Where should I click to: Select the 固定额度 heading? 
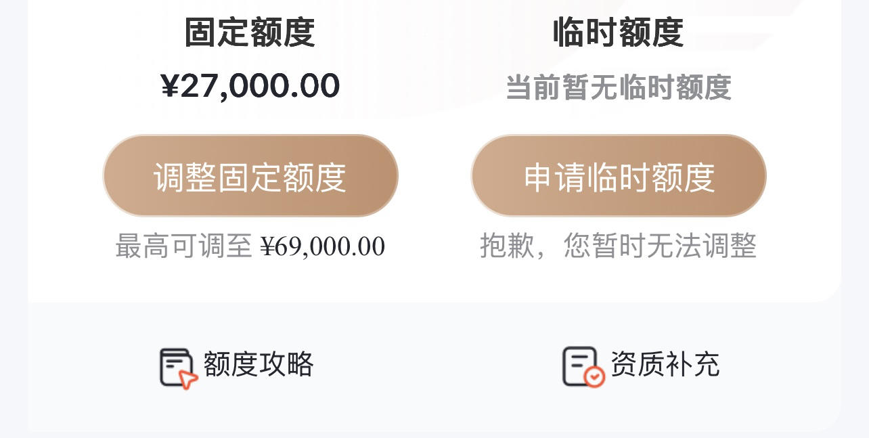(250, 32)
